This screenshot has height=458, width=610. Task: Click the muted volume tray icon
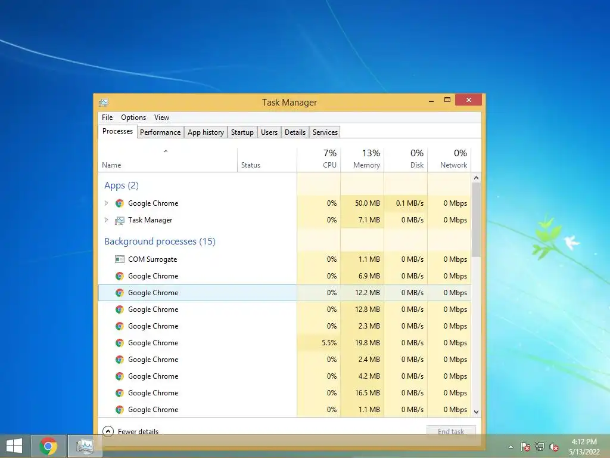[554, 447]
